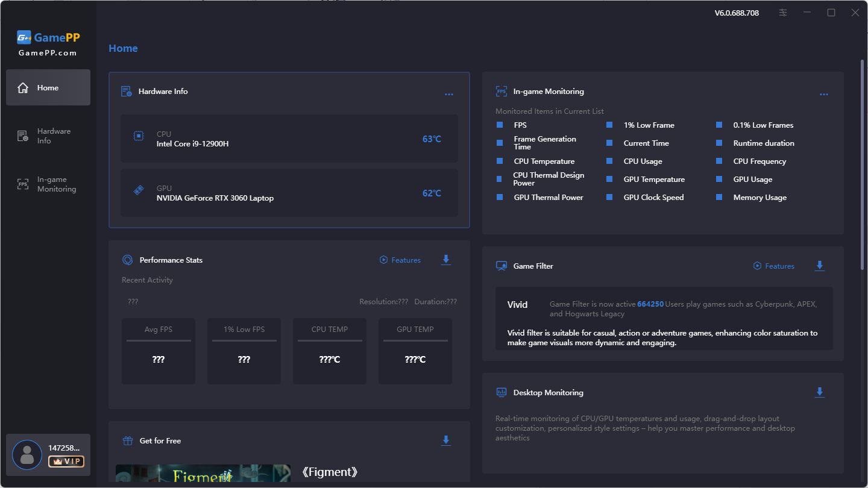Click the GPU Usage label

(x=753, y=180)
